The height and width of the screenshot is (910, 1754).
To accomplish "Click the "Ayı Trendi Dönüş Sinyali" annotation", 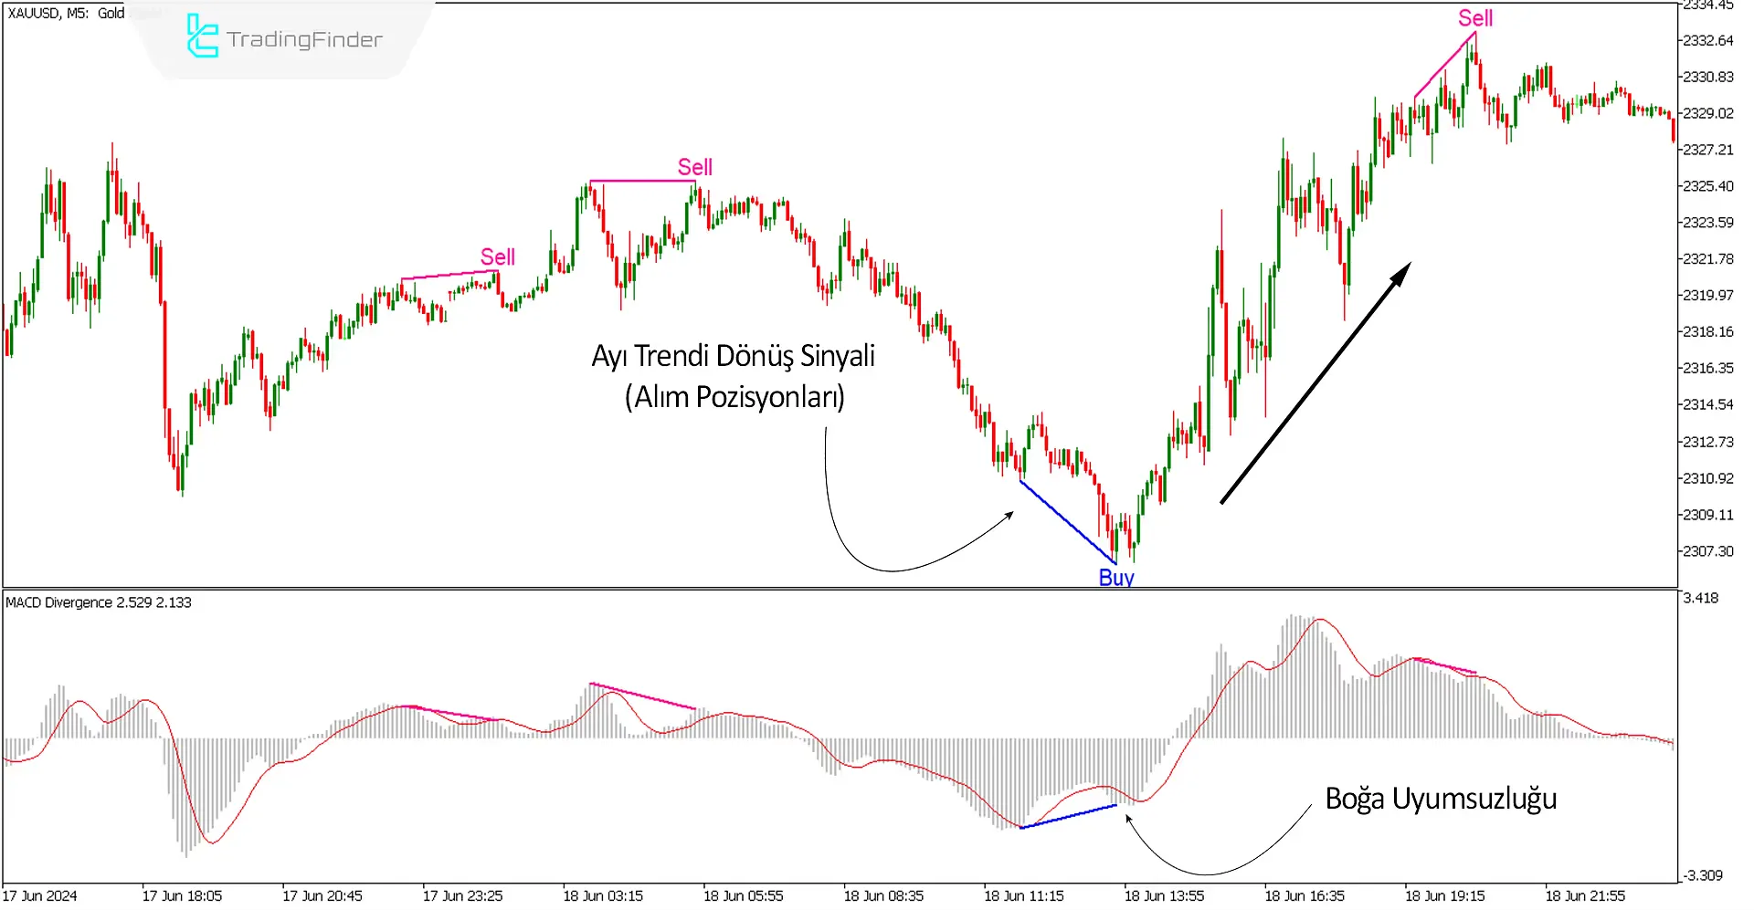I will coord(733,356).
